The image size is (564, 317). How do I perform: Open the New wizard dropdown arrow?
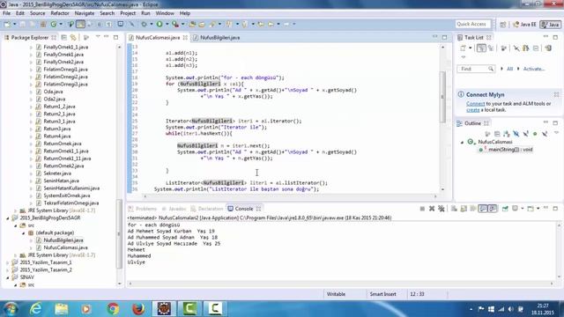coord(14,24)
